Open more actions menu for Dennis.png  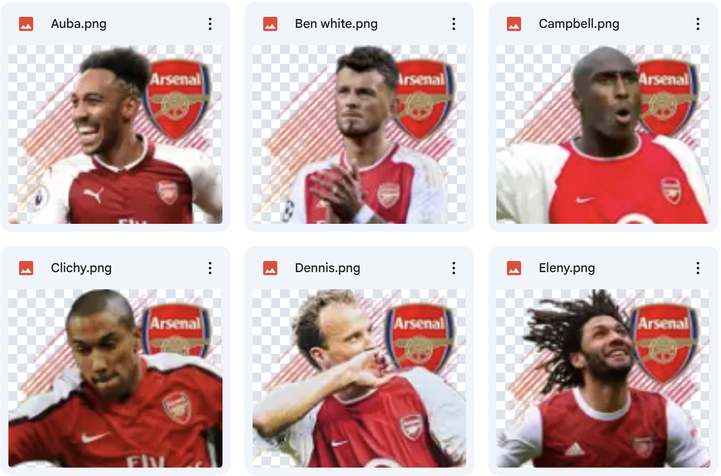click(x=454, y=268)
